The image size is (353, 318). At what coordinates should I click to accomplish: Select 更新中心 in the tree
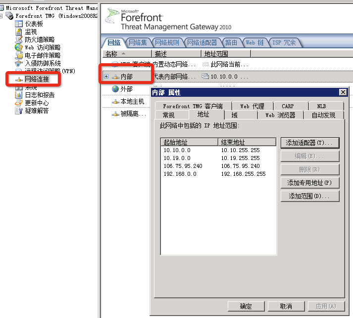pyautogui.click(x=37, y=103)
